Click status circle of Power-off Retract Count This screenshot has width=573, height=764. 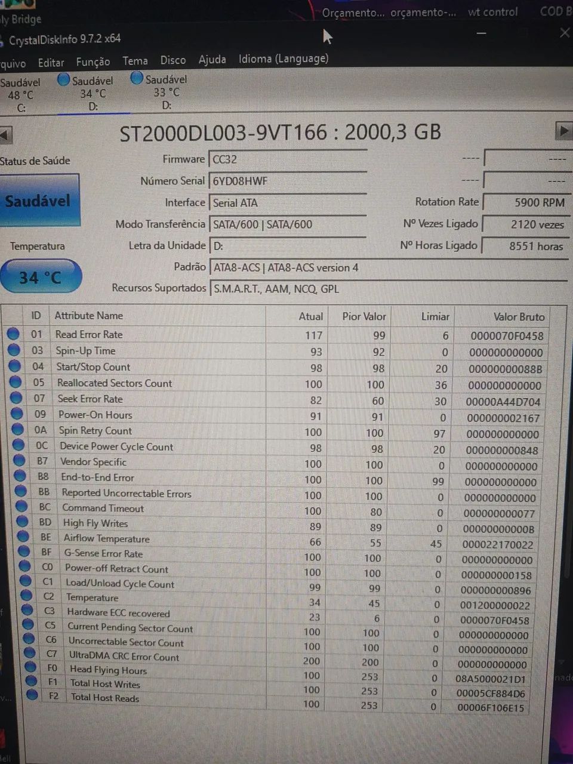tap(25, 566)
